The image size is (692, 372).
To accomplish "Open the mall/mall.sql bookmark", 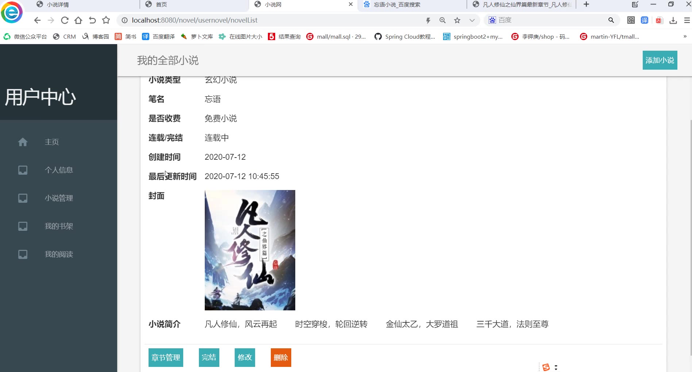I will click(x=336, y=36).
